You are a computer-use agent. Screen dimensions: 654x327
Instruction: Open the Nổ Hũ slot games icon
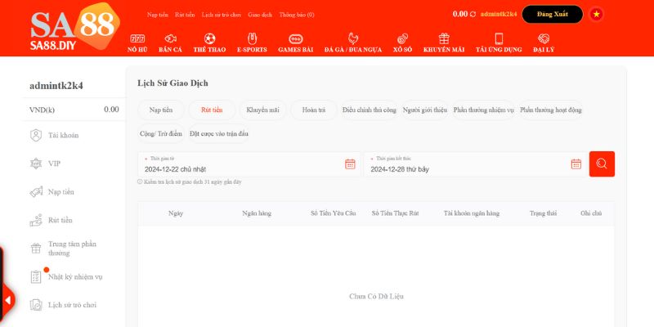coord(137,43)
